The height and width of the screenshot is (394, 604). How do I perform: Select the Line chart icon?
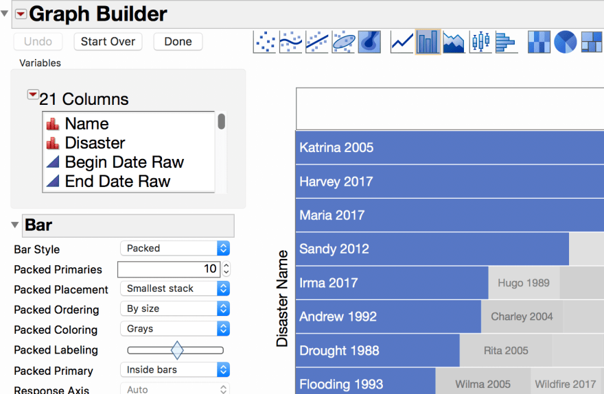(x=402, y=42)
